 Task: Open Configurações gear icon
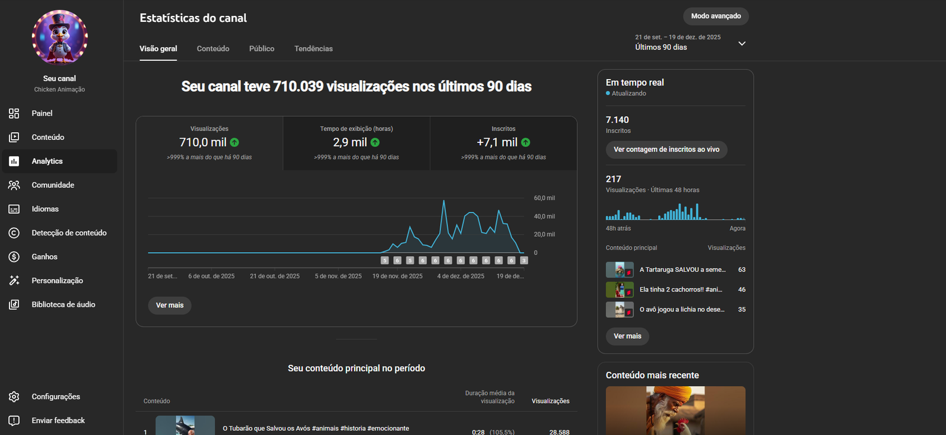tap(14, 397)
